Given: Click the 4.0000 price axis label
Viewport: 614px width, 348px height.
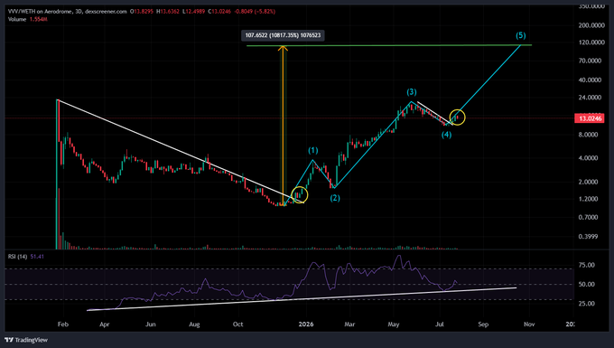Looking at the screenshot, I should click(588, 158).
